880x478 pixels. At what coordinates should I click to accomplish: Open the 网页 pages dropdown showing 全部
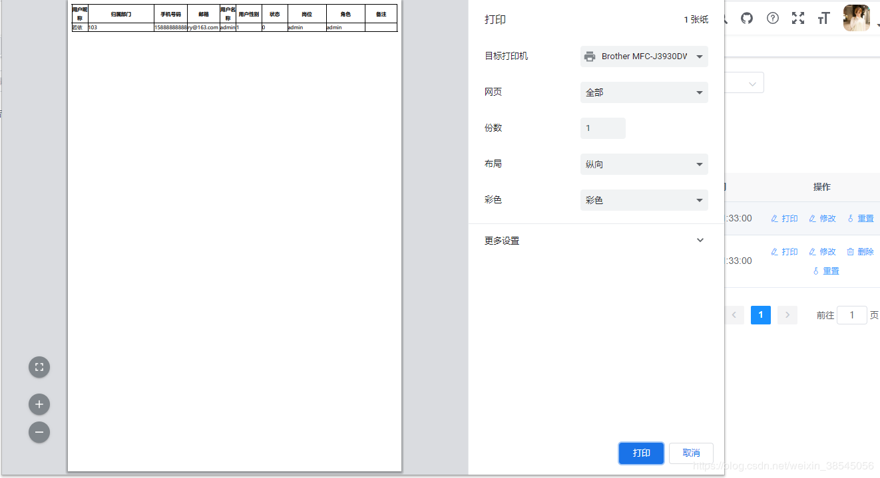pos(644,92)
